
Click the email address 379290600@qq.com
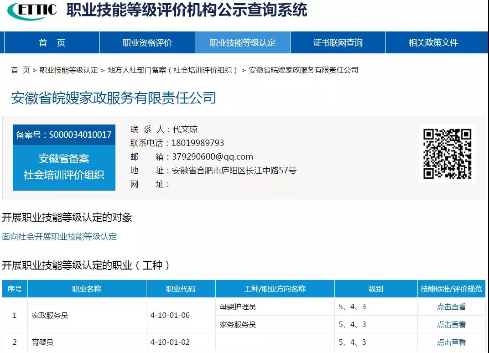coord(212,157)
